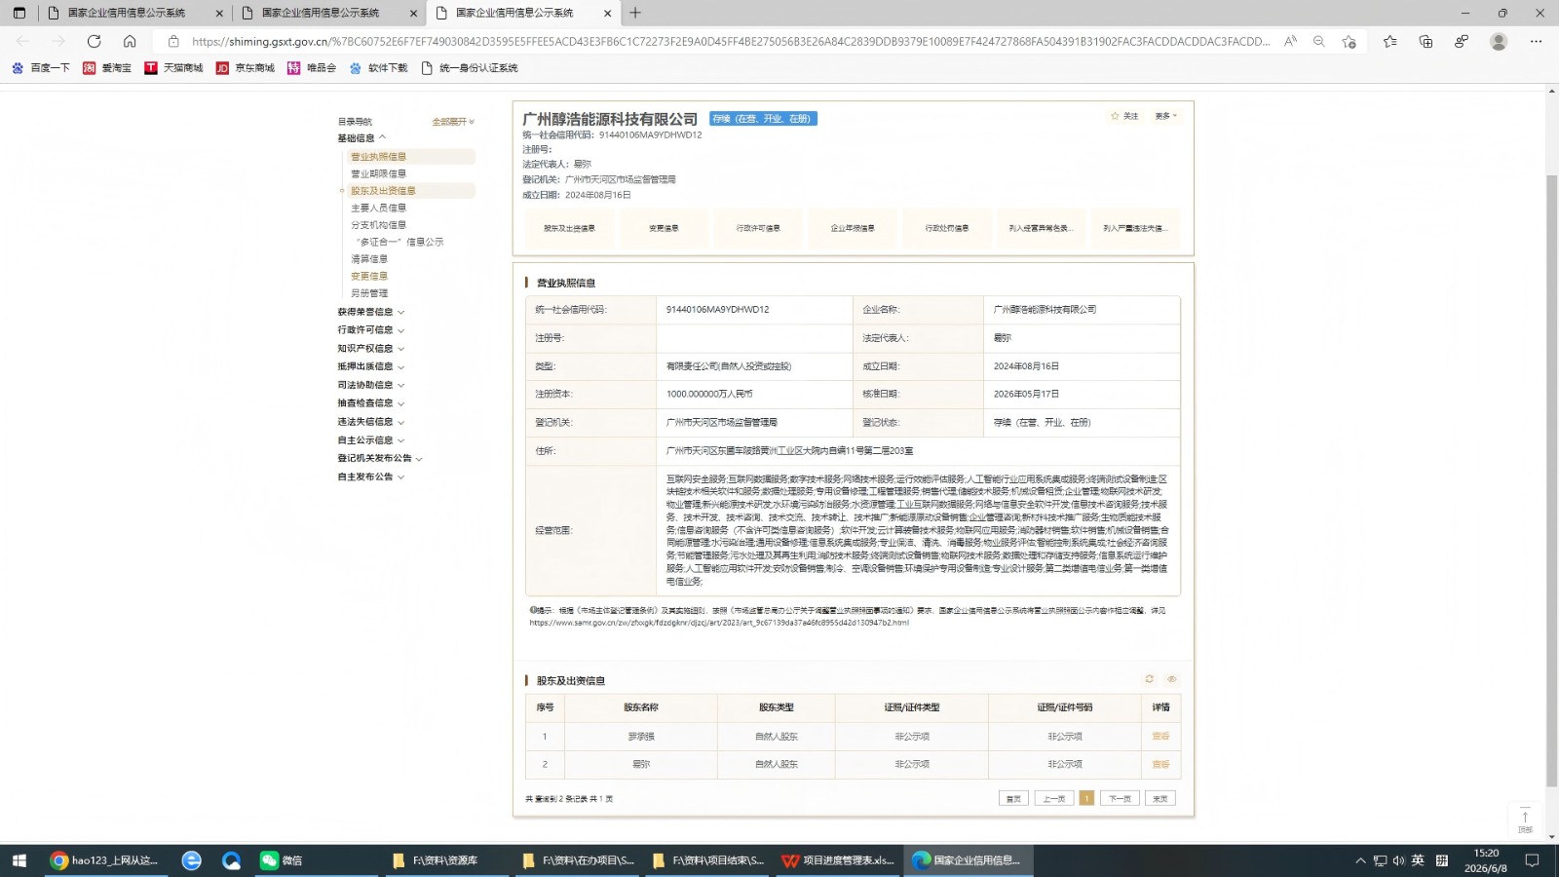View shareholder details for 易弥
Image resolution: width=1559 pixels, height=877 pixels.
(x=1160, y=765)
